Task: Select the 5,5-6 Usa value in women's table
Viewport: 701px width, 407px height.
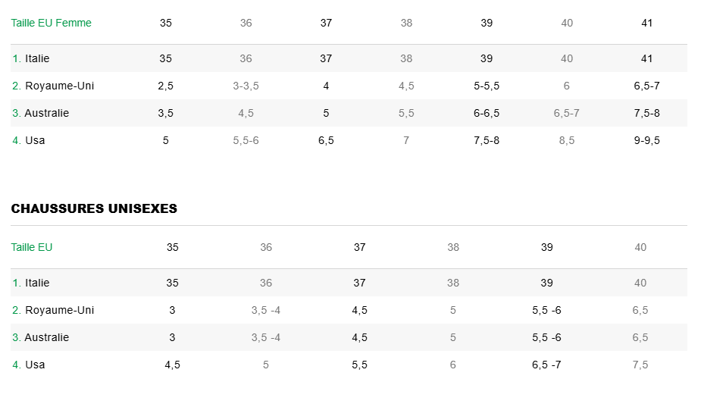Action: click(246, 140)
